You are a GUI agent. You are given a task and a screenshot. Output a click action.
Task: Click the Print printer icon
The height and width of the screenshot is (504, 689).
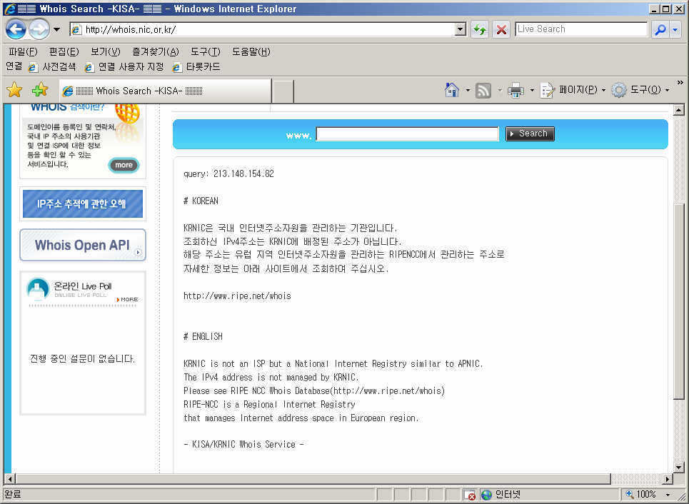pyautogui.click(x=516, y=91)
